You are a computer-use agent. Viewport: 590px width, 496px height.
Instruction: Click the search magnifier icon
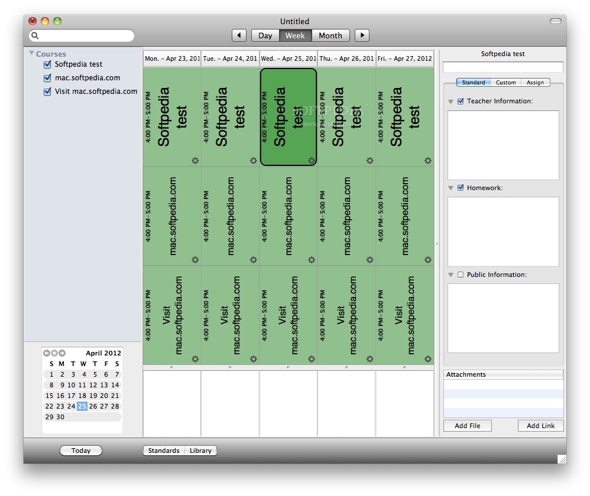click(35, 35)
